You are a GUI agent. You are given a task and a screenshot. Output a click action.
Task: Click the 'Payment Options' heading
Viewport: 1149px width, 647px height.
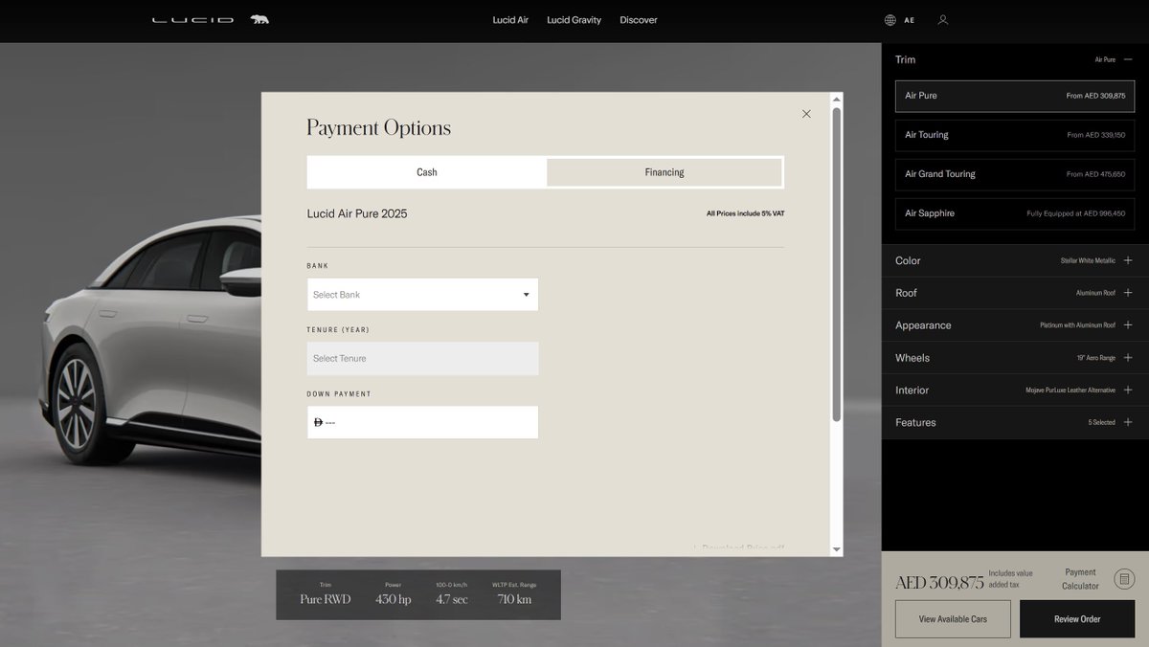[378, 128]
